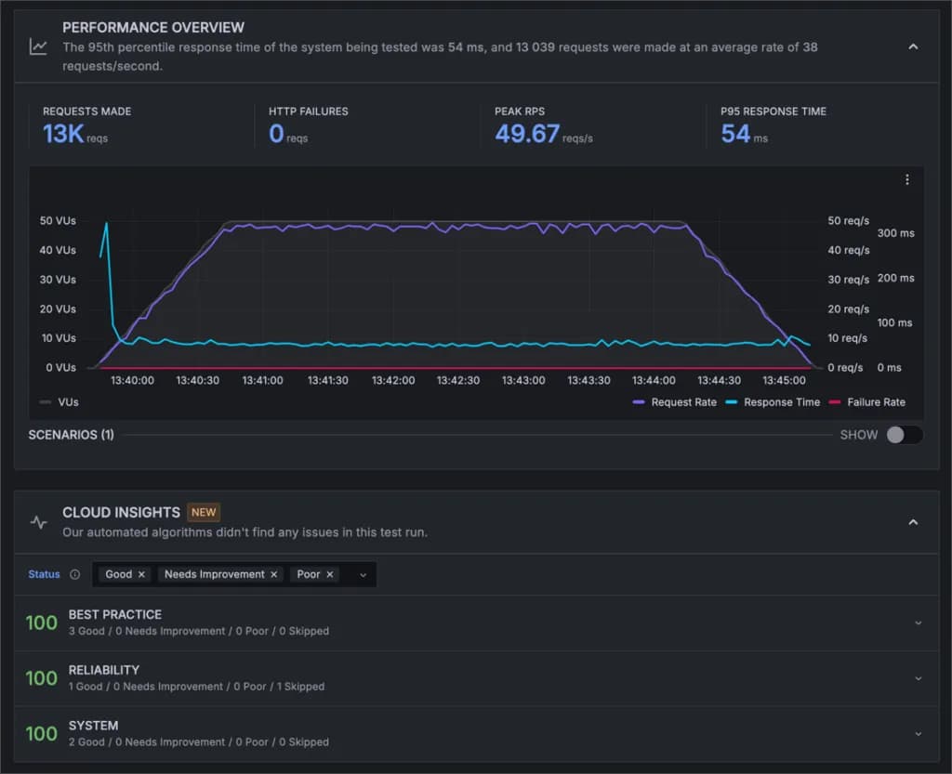Remove the Needs Improvement filter chip
The width and height of the screenshot is (952, 774).
pos(272,574)
